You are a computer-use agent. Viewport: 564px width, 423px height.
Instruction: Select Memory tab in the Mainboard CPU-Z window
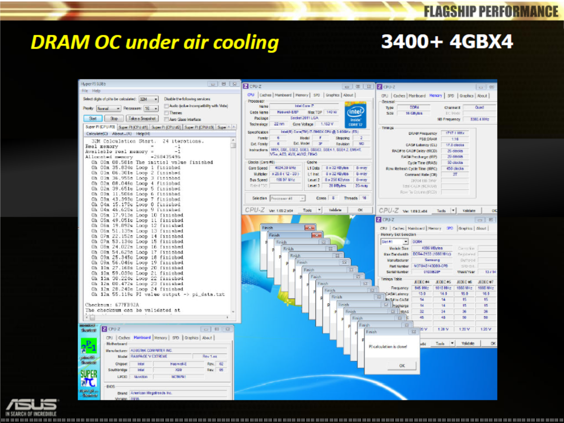pos(160,338)
